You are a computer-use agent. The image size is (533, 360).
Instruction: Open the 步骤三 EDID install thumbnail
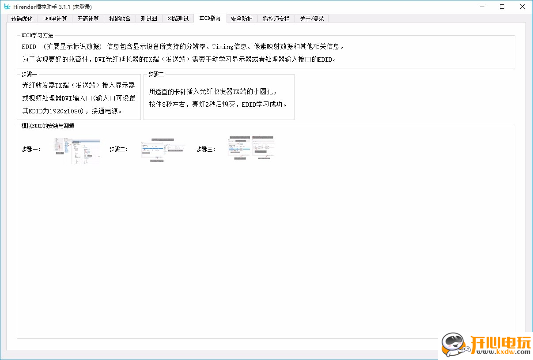click(250, 149)
